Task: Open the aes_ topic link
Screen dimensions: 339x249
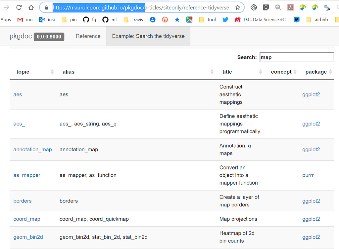Action: [x=19, y=124]
